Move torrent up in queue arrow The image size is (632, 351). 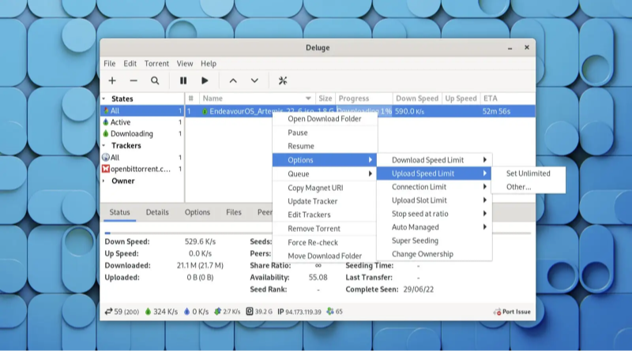point(233,81)
